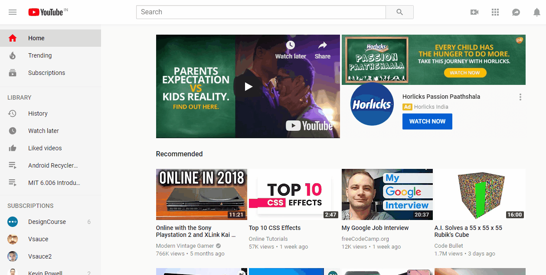Open the A.I. Solves Rubik's Cube title
Image resolution: width=546 pixels, height=275 pixels.
pyautogui.click(x=468, y=231)
